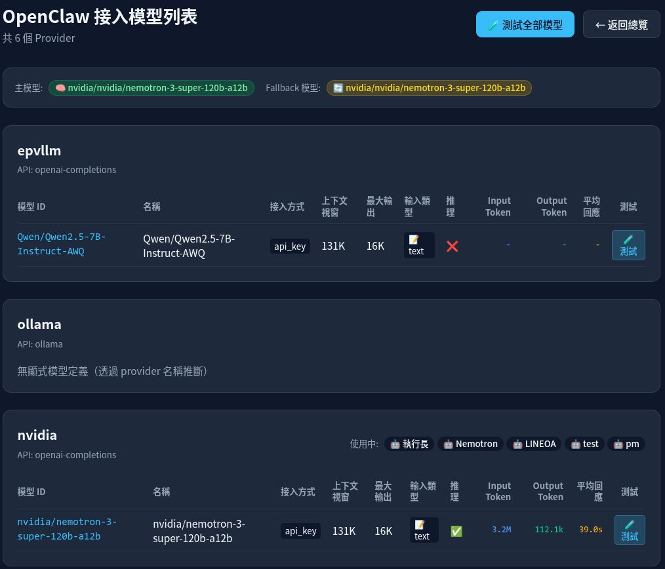Image resolution: width=665 pixels, height=569 pixels.
Task: Select the 執行長 agent tag
Action: pyautogui.click(x=409, y=444)
